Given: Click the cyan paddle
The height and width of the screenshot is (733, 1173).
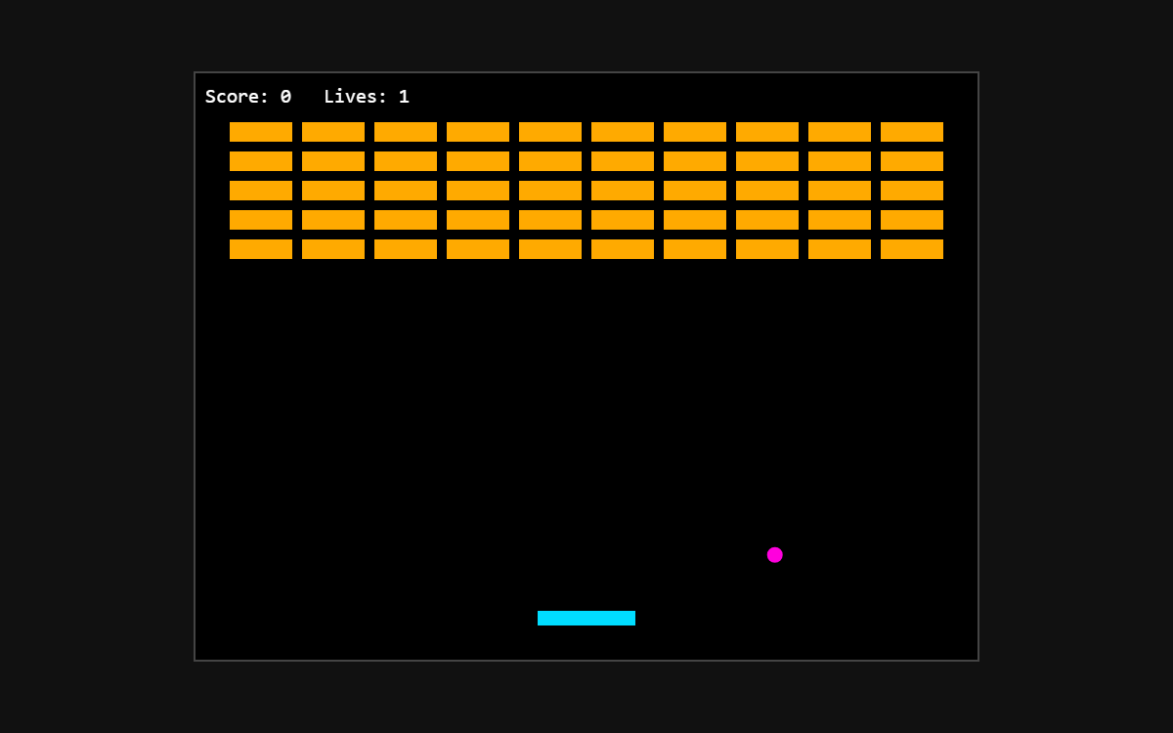Looking at the screenshot, I should (x=586, y=618).
